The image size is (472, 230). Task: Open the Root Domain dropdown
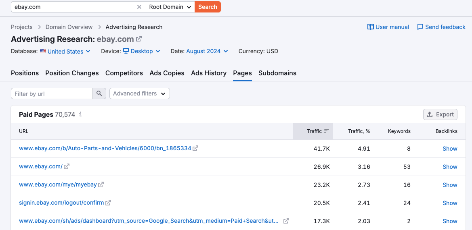tap(170, 7)
